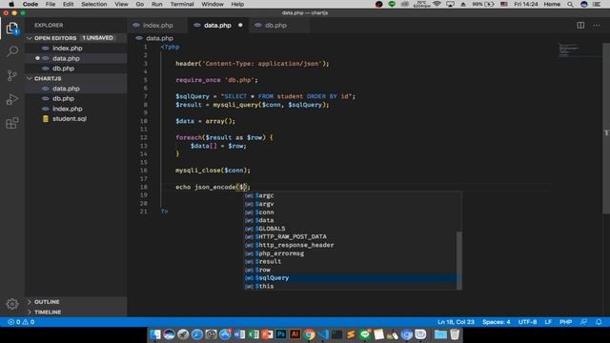Image resolution: width=610 pixels, height=343 pixels.
Task: Open index.php in Open Editors list
Action: tap(76, 49)
